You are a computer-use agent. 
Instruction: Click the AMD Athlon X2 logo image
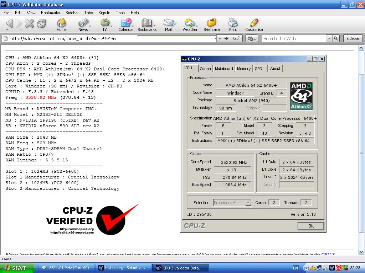click(301, 96)
